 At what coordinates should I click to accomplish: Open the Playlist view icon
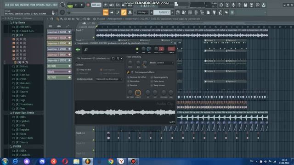pos(178,12)
